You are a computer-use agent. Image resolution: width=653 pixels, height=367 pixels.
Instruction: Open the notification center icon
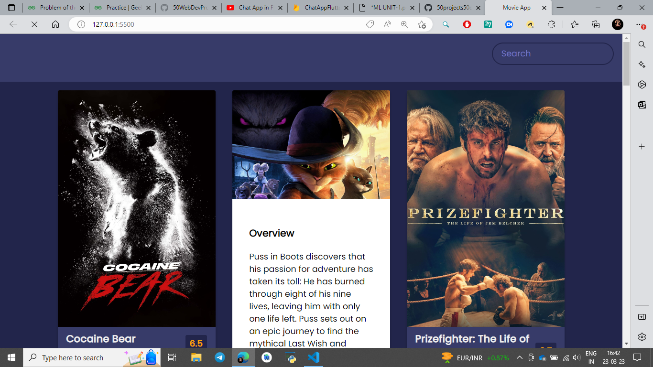[x=637, y=357]
